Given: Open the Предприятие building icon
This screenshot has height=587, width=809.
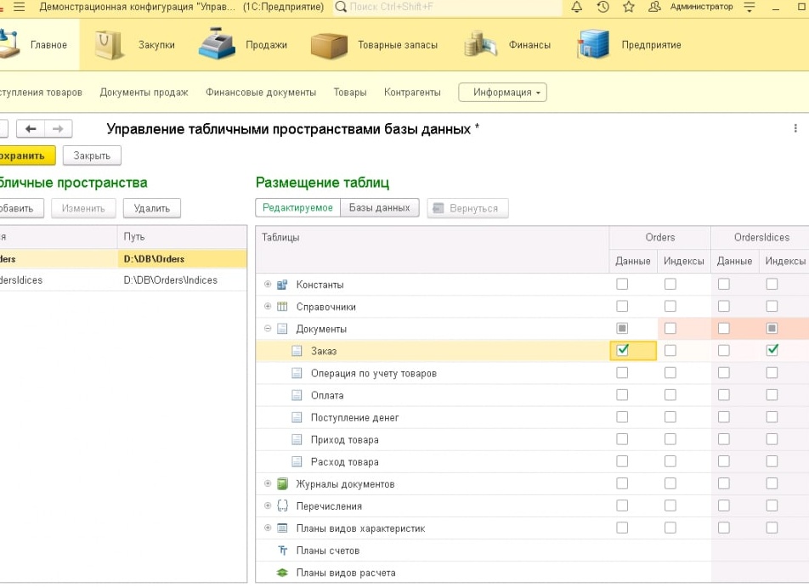Looking at the screenshot, I should coord(593,43).
